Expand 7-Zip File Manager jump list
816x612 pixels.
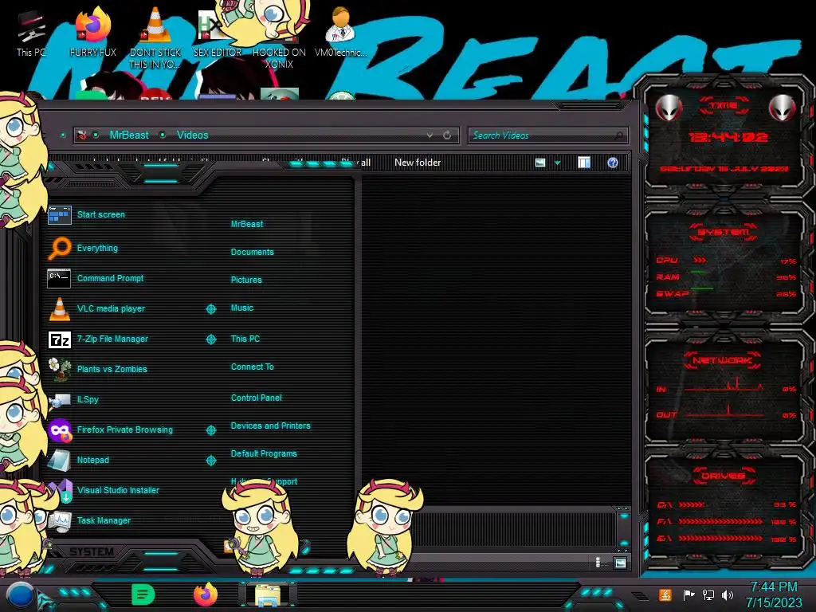pyautogui.click(x=210, y=339)
